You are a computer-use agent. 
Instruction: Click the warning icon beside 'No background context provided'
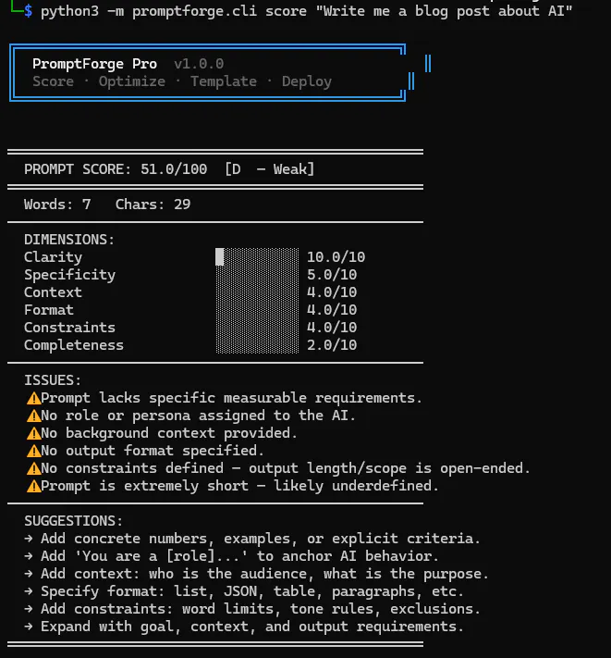click(x=33, y=433)
